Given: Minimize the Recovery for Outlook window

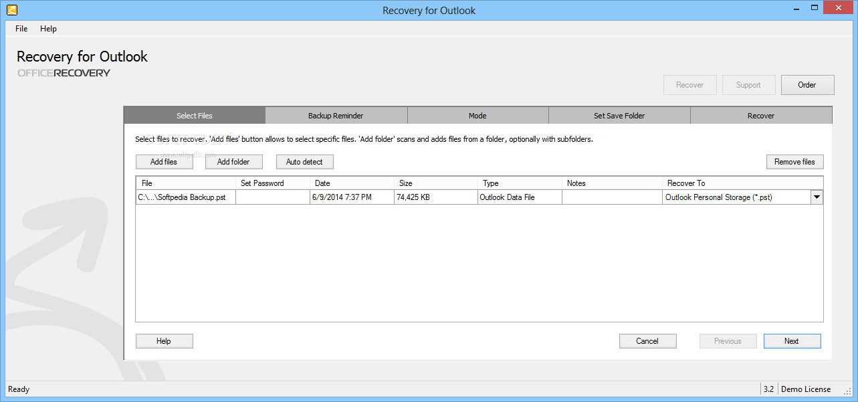Looking at the screenshot, I should [795, 10].
